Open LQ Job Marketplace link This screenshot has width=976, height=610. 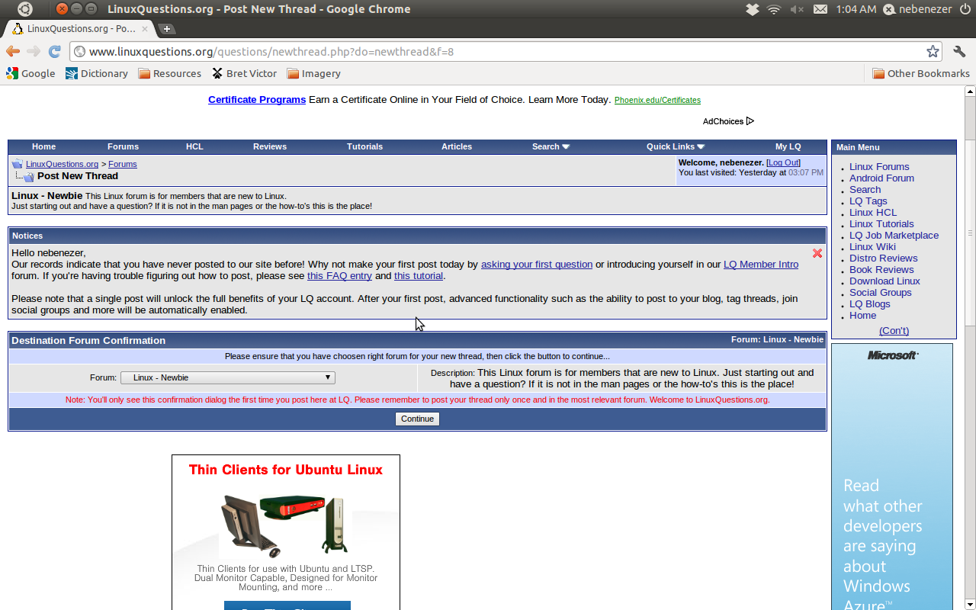click(894, 235)
